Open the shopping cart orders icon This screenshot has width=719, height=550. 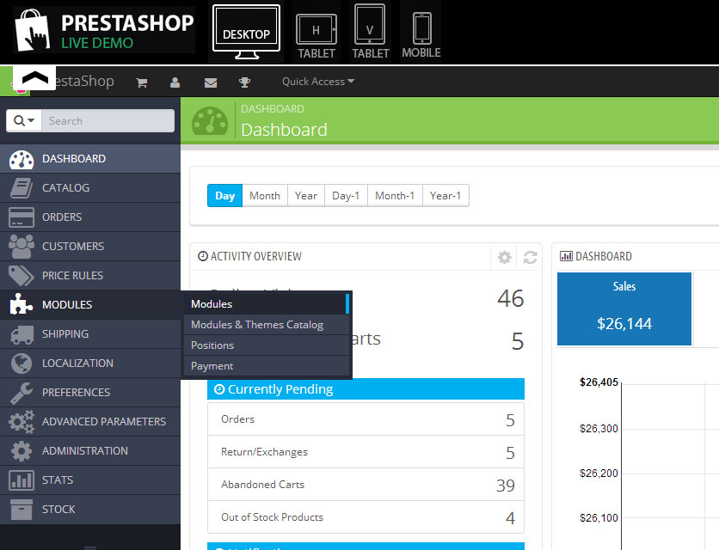tap(142, 82)
